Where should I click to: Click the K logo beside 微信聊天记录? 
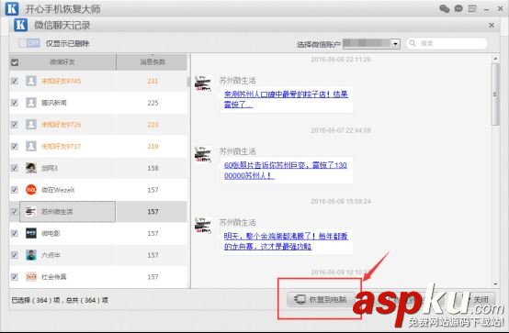tap(21, 25)
